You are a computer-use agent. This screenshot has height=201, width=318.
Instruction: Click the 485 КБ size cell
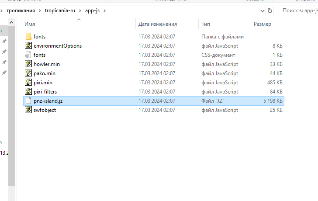click(x=275, y=83)
